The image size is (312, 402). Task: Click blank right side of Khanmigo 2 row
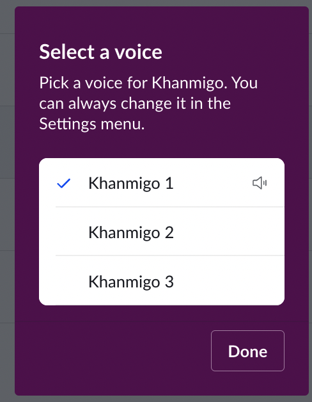231,232
